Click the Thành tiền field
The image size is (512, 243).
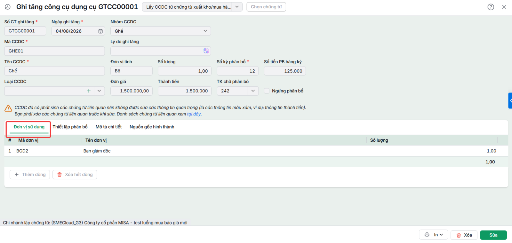(x=185, y=91)
